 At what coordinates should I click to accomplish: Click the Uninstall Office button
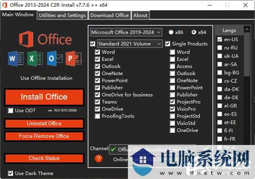pos(44,123)
